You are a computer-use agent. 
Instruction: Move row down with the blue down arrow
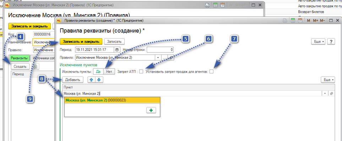click(99, 80)
